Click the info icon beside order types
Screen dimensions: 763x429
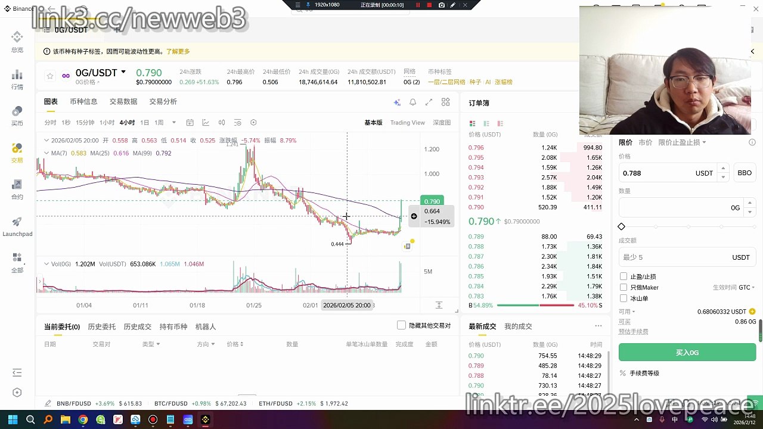752,142
